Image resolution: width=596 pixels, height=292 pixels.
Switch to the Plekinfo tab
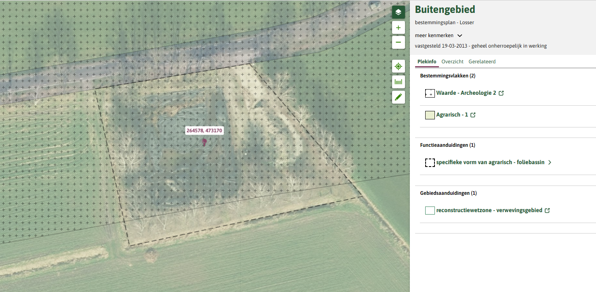tap(427, 62)
